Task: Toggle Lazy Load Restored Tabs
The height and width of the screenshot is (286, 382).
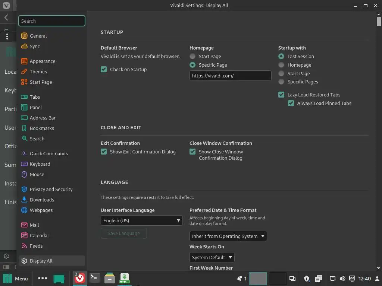Action: click(x=281, y=95)
